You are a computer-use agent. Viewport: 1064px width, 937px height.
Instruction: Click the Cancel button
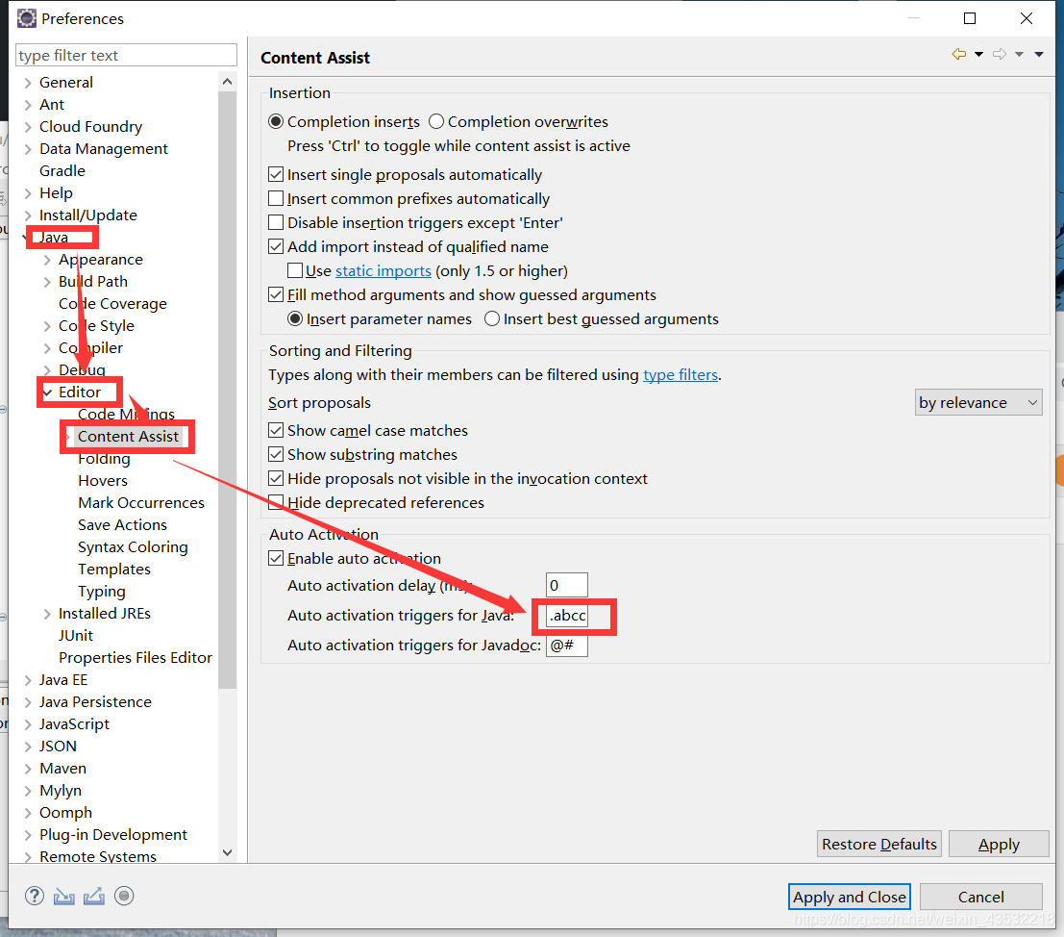pyautogui.click(x=980, y=897)
